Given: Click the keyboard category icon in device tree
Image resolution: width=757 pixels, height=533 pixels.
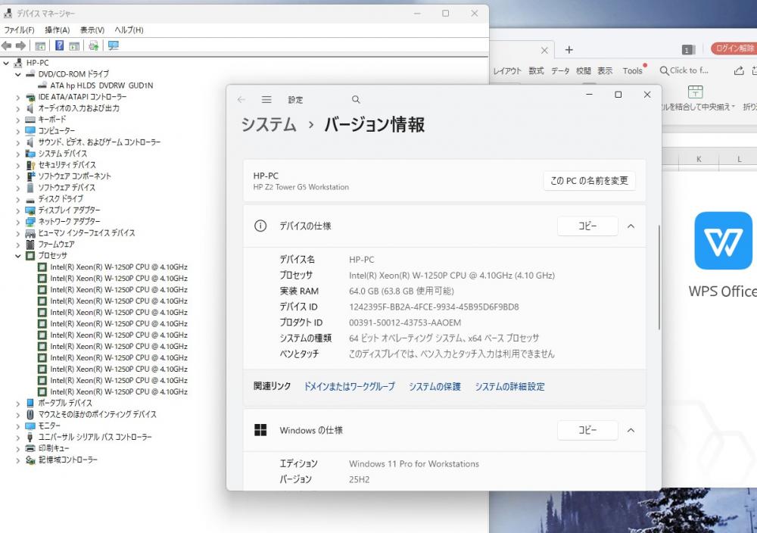Looking at the screenshot, I should pyautogui.click(x=30, y=120).
